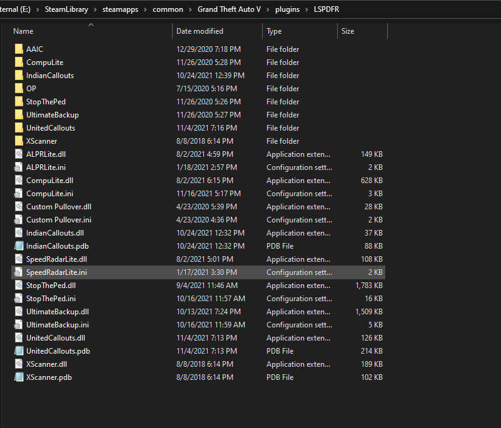Go to the plugins folder breadcrumb
Image resolution: width=501 pixels, height=428 pixels.
pos(287,9)
